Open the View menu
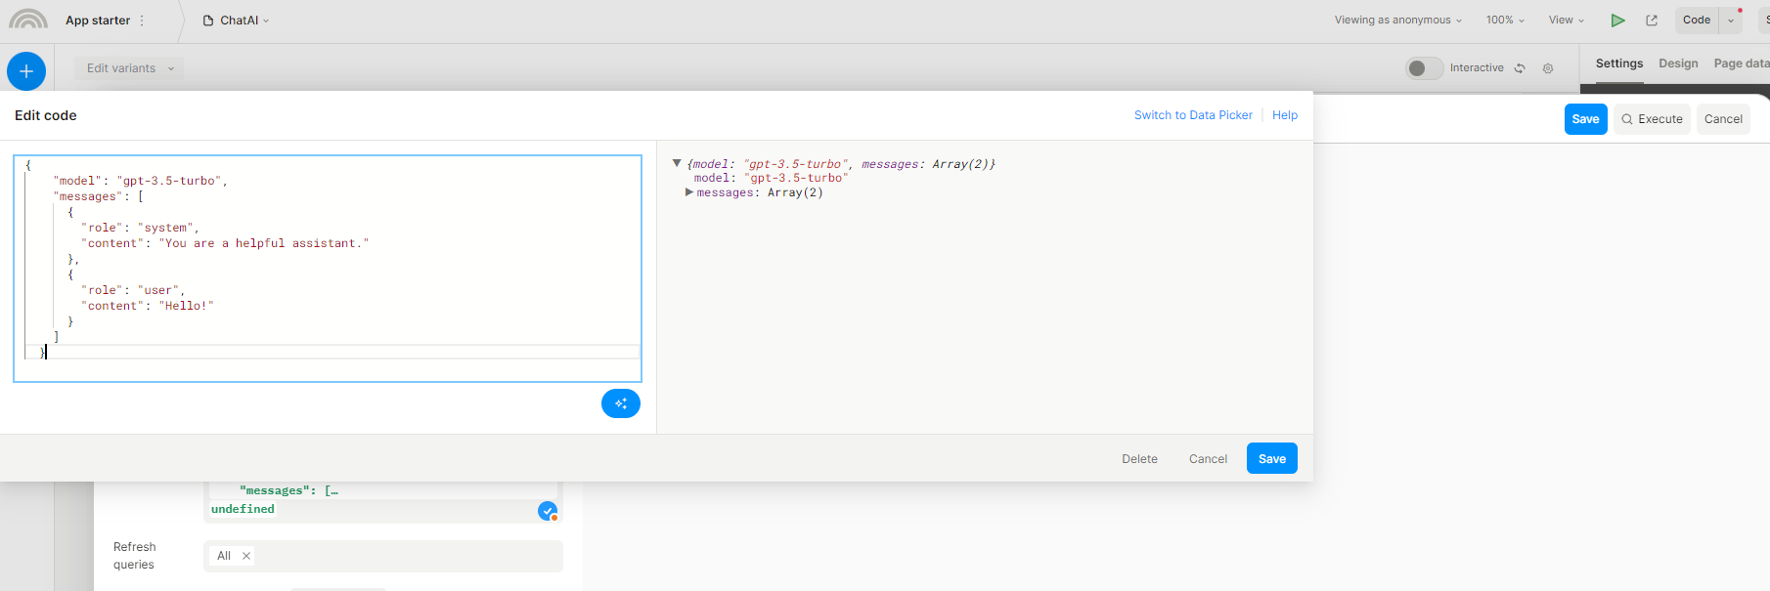Screen dimensions: 1770x591 [1566, 21]
